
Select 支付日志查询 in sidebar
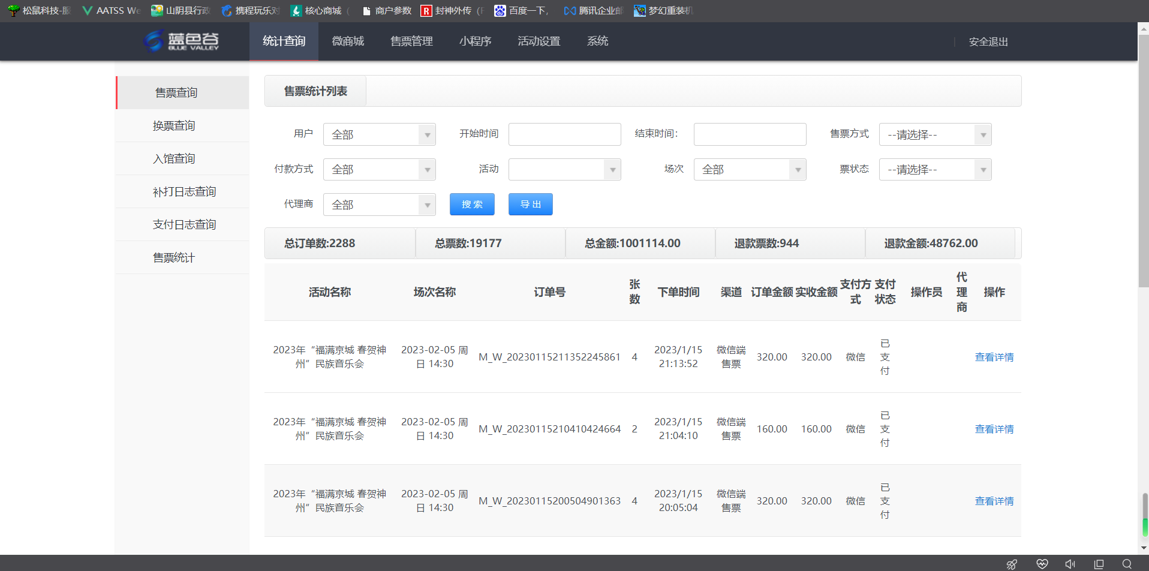182,224
